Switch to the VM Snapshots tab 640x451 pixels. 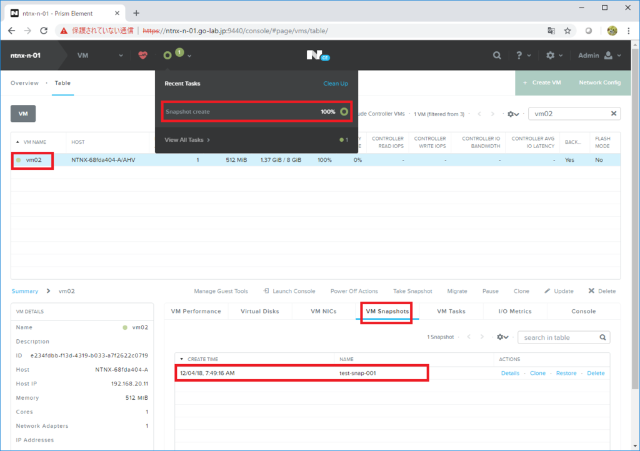386,311
